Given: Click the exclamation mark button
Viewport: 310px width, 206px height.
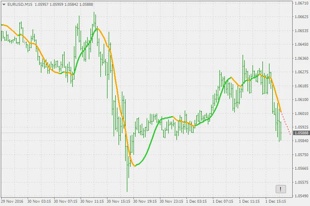Looking at the screenshot, I should [281, 189].
